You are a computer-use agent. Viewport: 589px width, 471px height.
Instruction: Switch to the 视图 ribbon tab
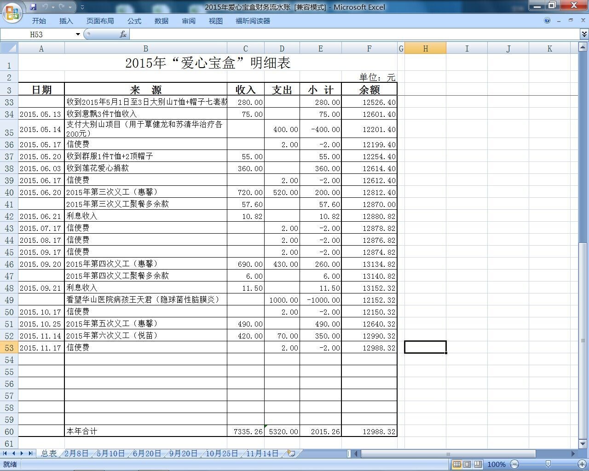[x=215, y=21]
